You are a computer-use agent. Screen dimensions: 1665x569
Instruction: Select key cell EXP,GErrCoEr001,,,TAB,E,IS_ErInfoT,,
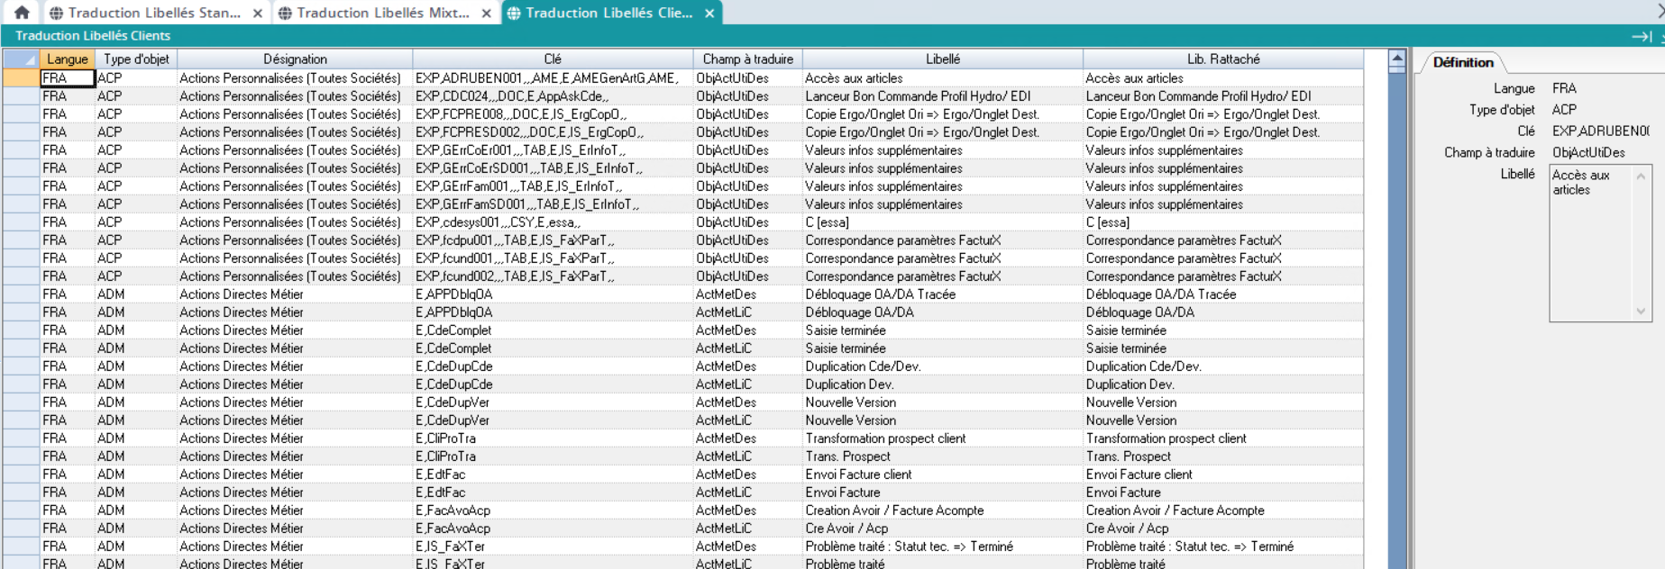coord(553,150)
